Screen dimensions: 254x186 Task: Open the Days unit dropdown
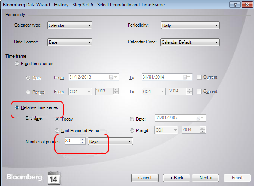click(x=110, y=141)
